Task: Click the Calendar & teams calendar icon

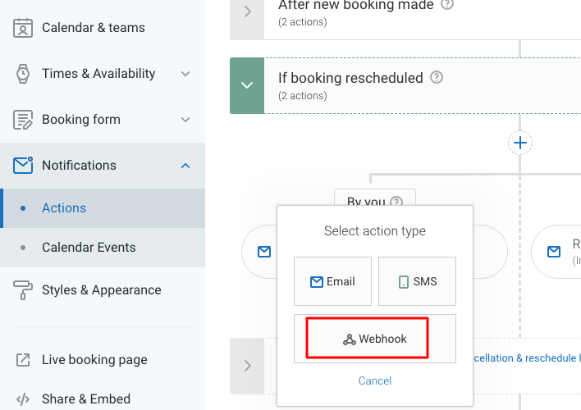Action: pos(23,28)
